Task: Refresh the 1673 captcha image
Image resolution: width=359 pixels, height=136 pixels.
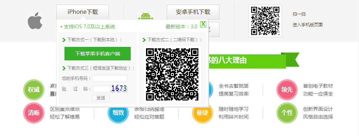Action: click(x=119, y=88)
